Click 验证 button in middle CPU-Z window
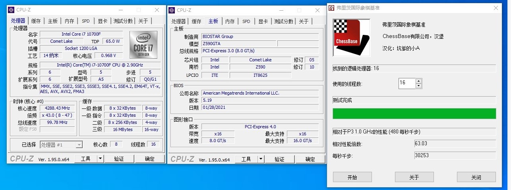 (279, 159)
